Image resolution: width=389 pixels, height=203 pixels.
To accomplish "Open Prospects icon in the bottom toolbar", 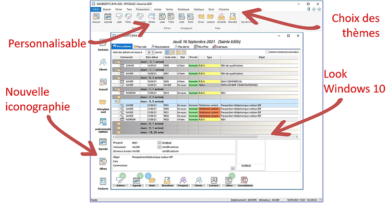I will click(x=182, y=181).
